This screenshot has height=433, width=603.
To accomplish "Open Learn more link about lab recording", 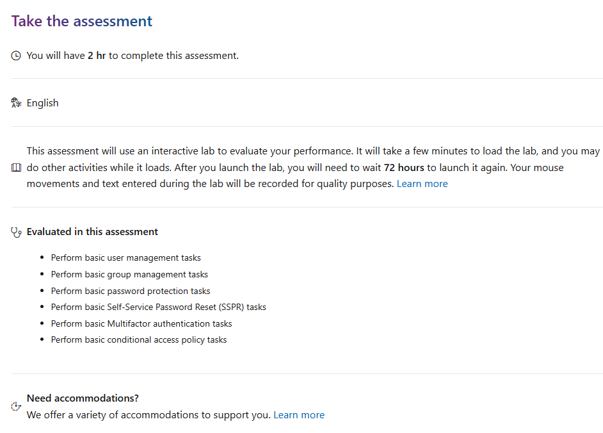I will click(x=422, y=184).
